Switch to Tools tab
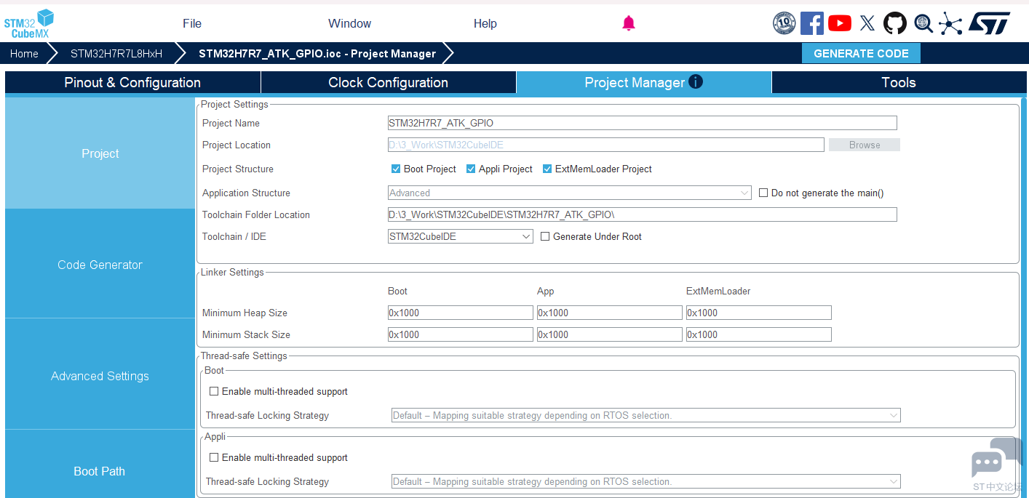This screenshot has height=498, width=1029. [899, 82]
